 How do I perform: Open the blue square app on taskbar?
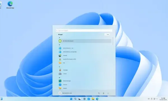(89, 99)
